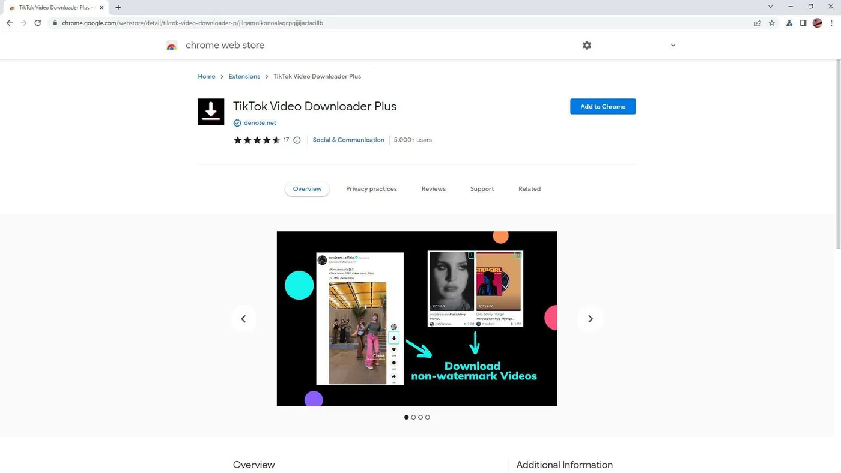This screenshot has width=841, height=473.
Task: Switch to the Privacy practices tab
Action: [371, 189]
